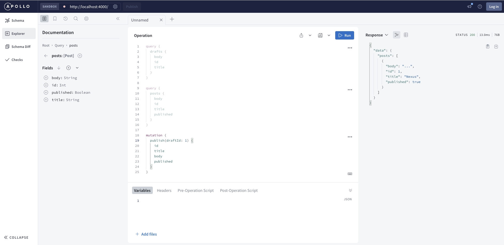Click the sandbox endpoint URL field
Screen dimensions: 504x245
click(89, 7)
